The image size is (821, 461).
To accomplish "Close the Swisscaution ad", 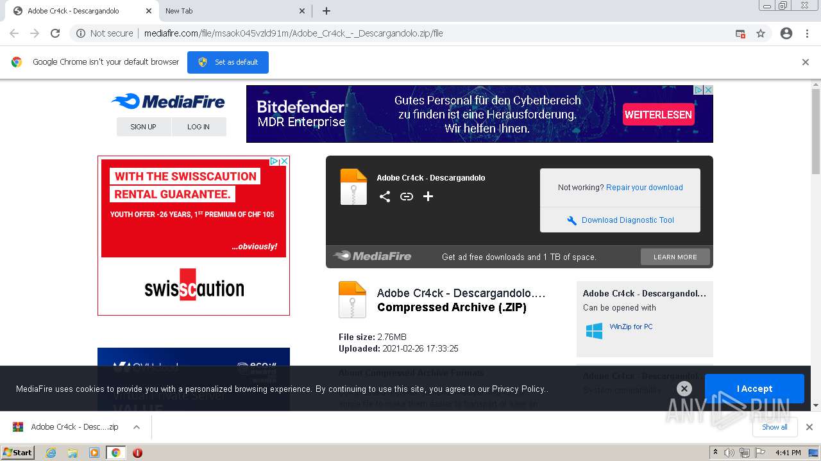I will [x=284, y=161].
